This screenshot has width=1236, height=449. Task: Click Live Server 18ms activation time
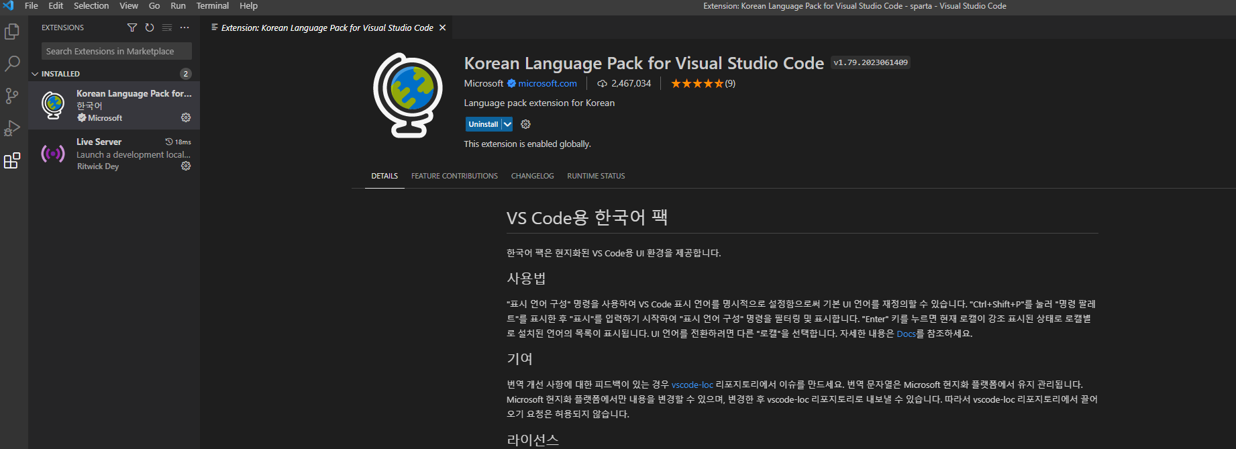coord(178,142)
